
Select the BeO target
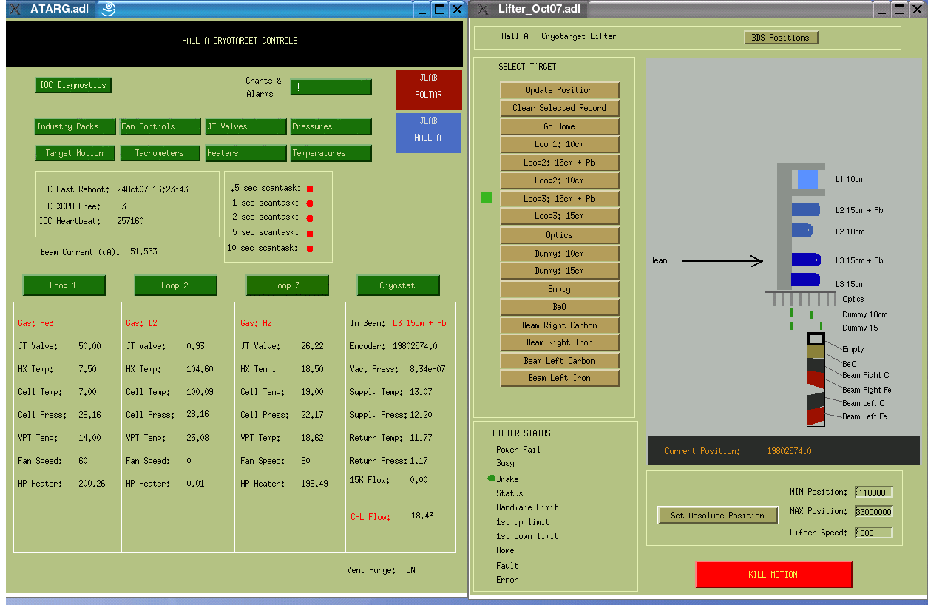coord(560,307)
